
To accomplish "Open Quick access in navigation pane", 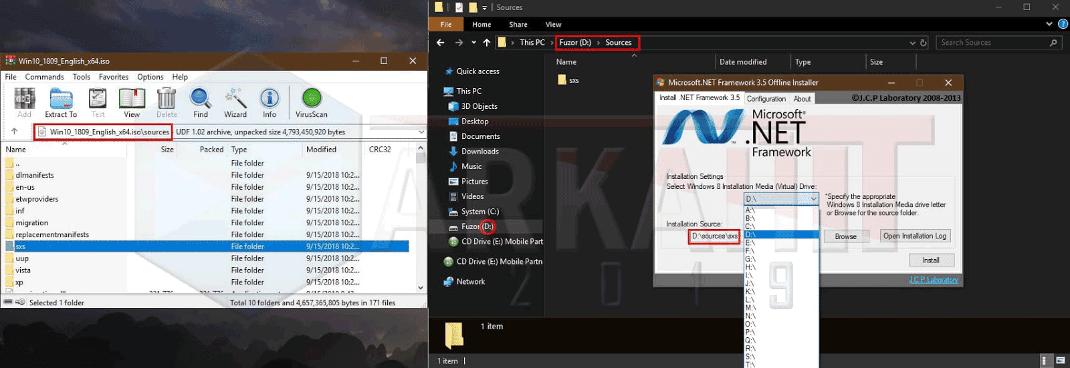I will (477, 71).
